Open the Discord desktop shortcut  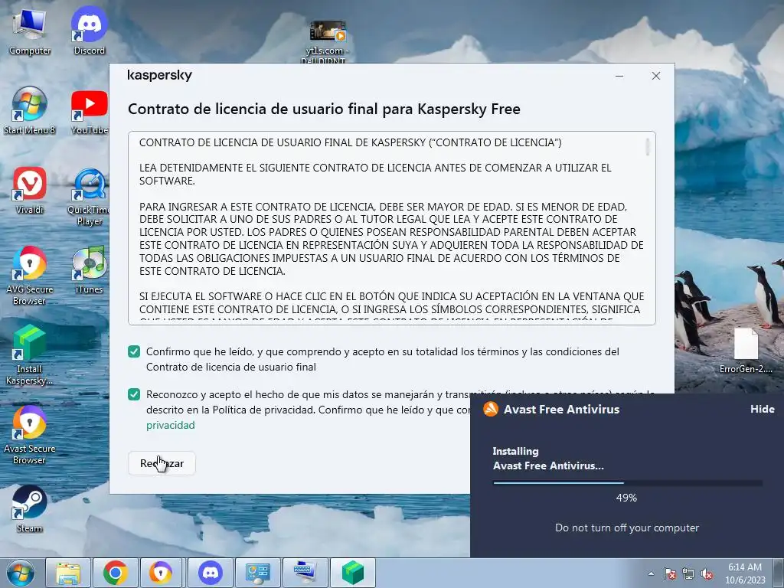click(x=89, y=31)
